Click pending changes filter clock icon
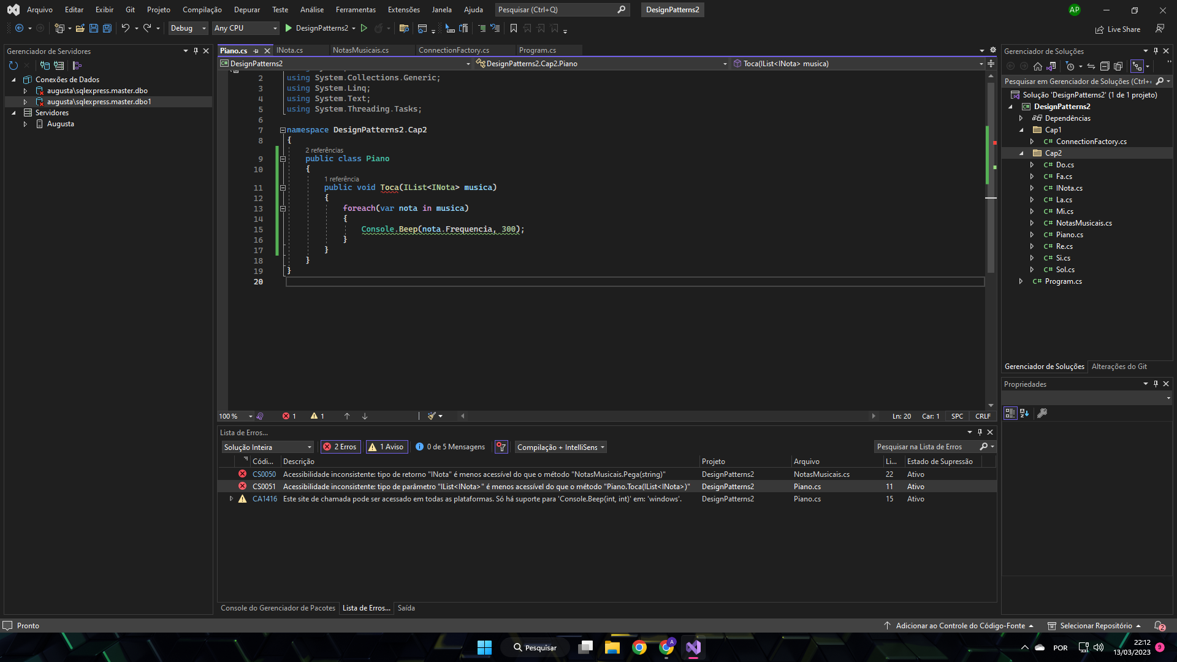The image size is (1177, 662). click(x=1070, y=66)
